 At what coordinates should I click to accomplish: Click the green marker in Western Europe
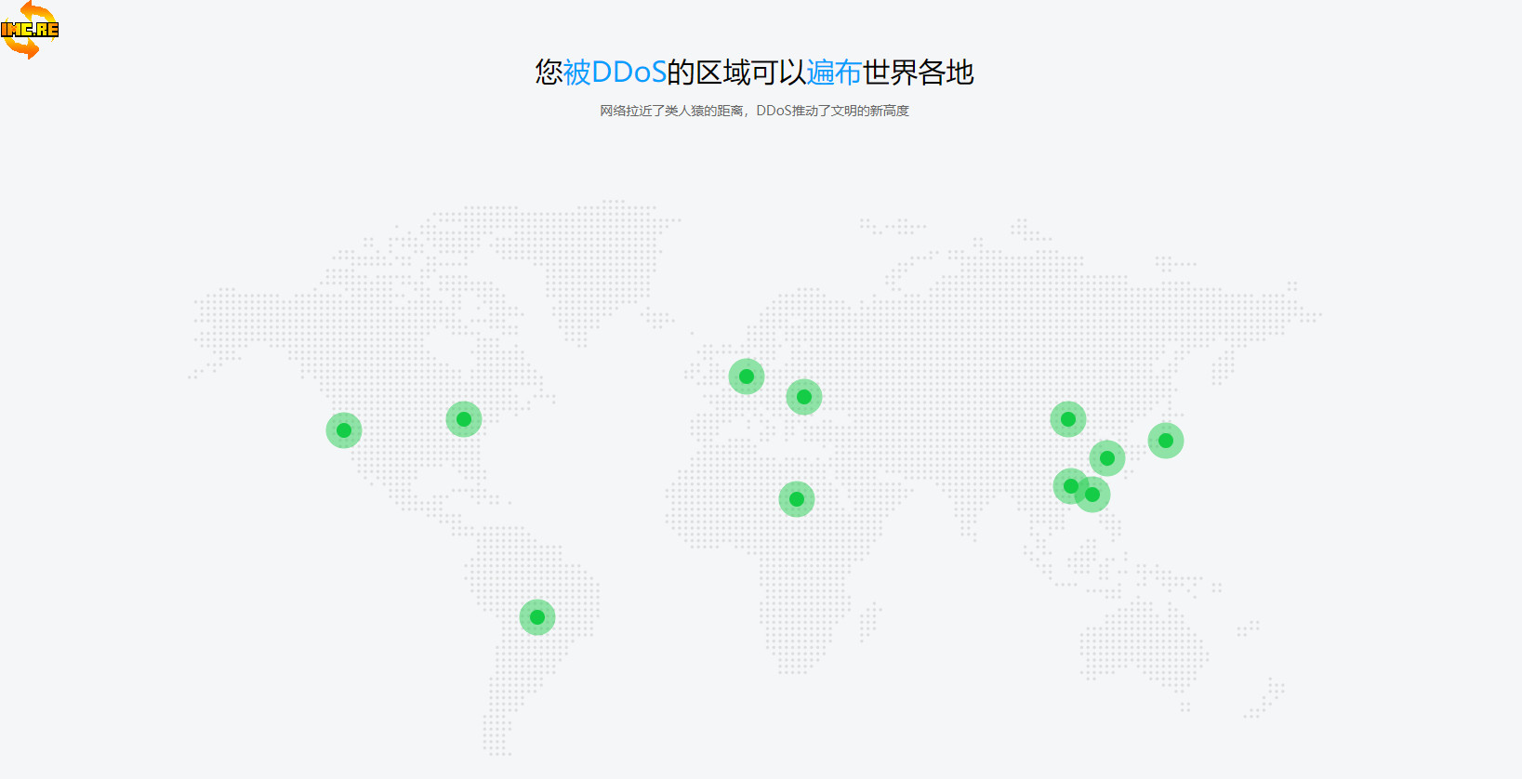(747, 376)
